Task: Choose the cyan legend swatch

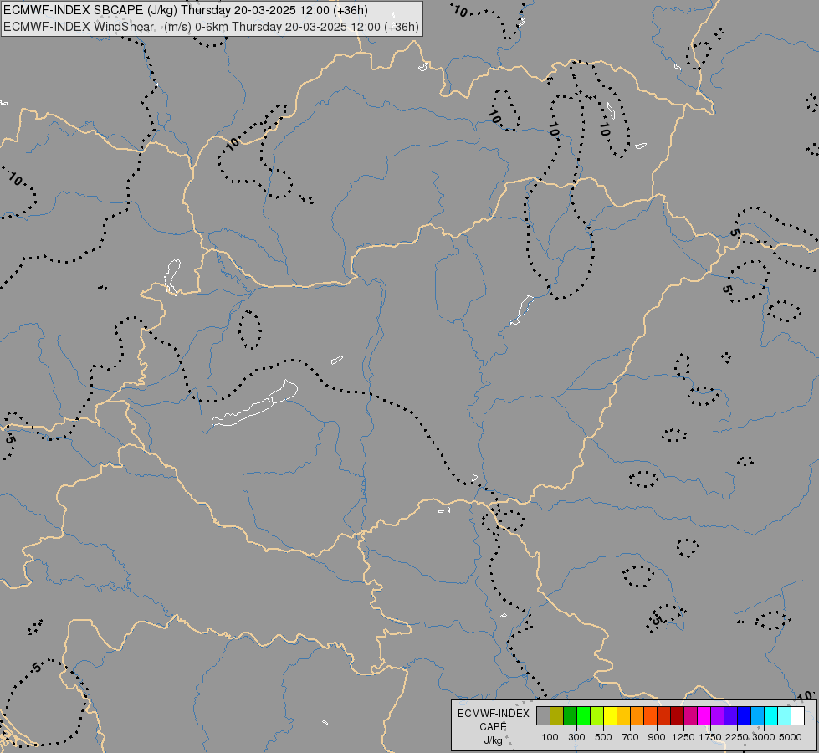Action: pyautogui.click(x=770, y=716)
